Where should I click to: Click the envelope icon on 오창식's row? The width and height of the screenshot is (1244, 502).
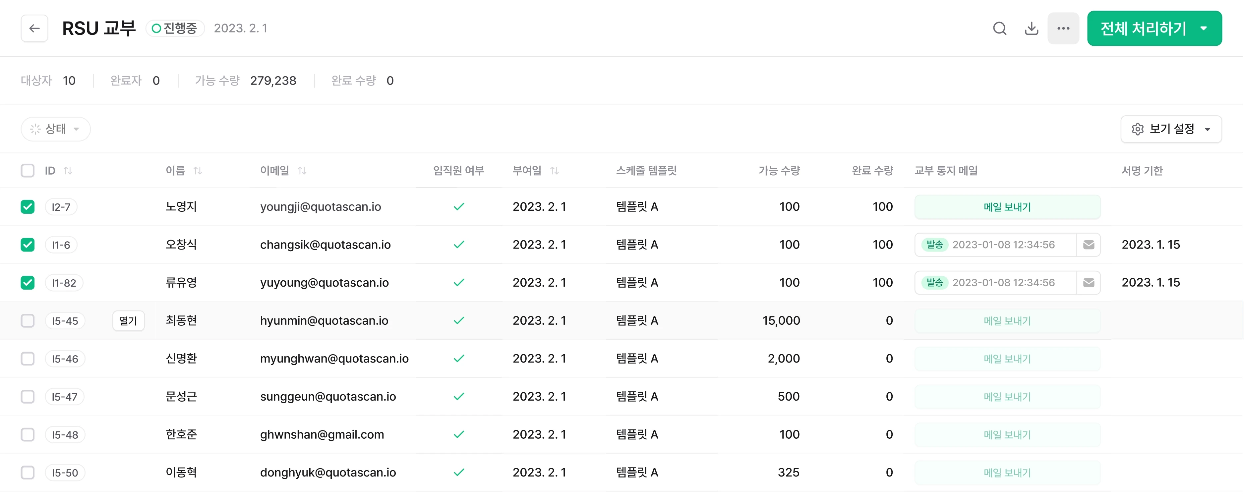[x=1089, y=245]
